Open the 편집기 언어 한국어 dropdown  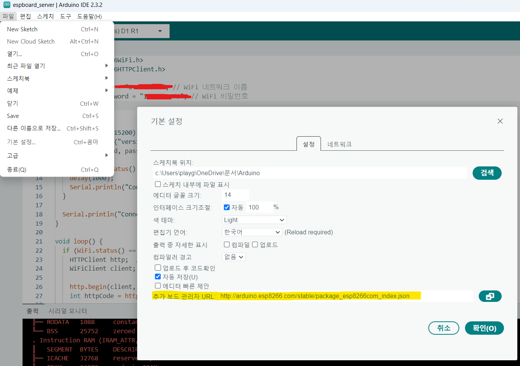(x=252, y=232)
